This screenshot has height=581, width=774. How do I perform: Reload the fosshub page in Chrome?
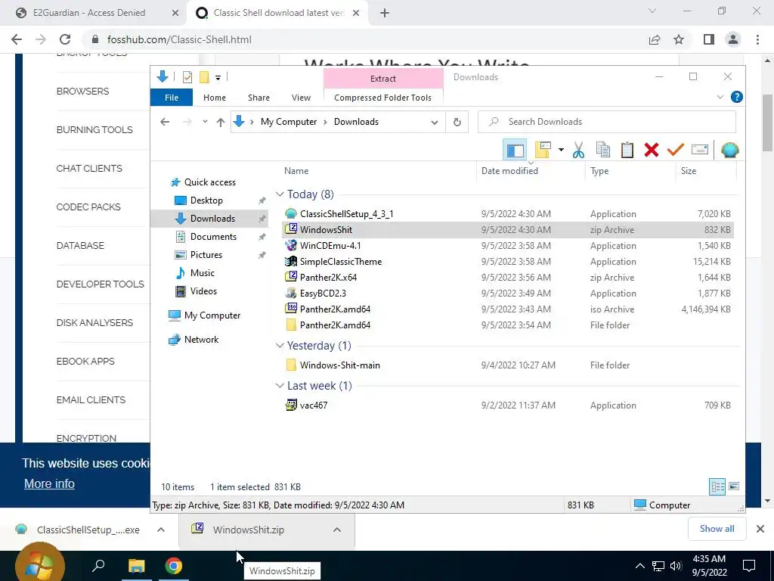[65, 39]
